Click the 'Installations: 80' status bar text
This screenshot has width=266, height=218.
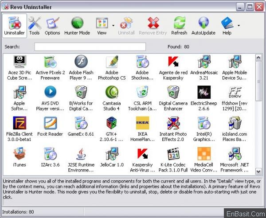tap(18, 212)
